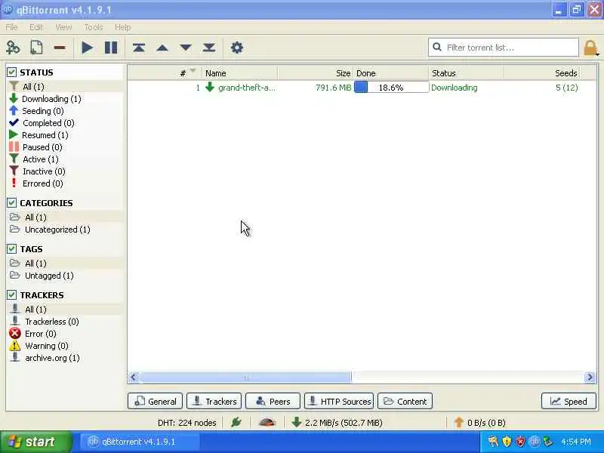This screenshot has width=604, height=453.
Task: Sort by the Seeds column header
Action: tap(541, 72)
